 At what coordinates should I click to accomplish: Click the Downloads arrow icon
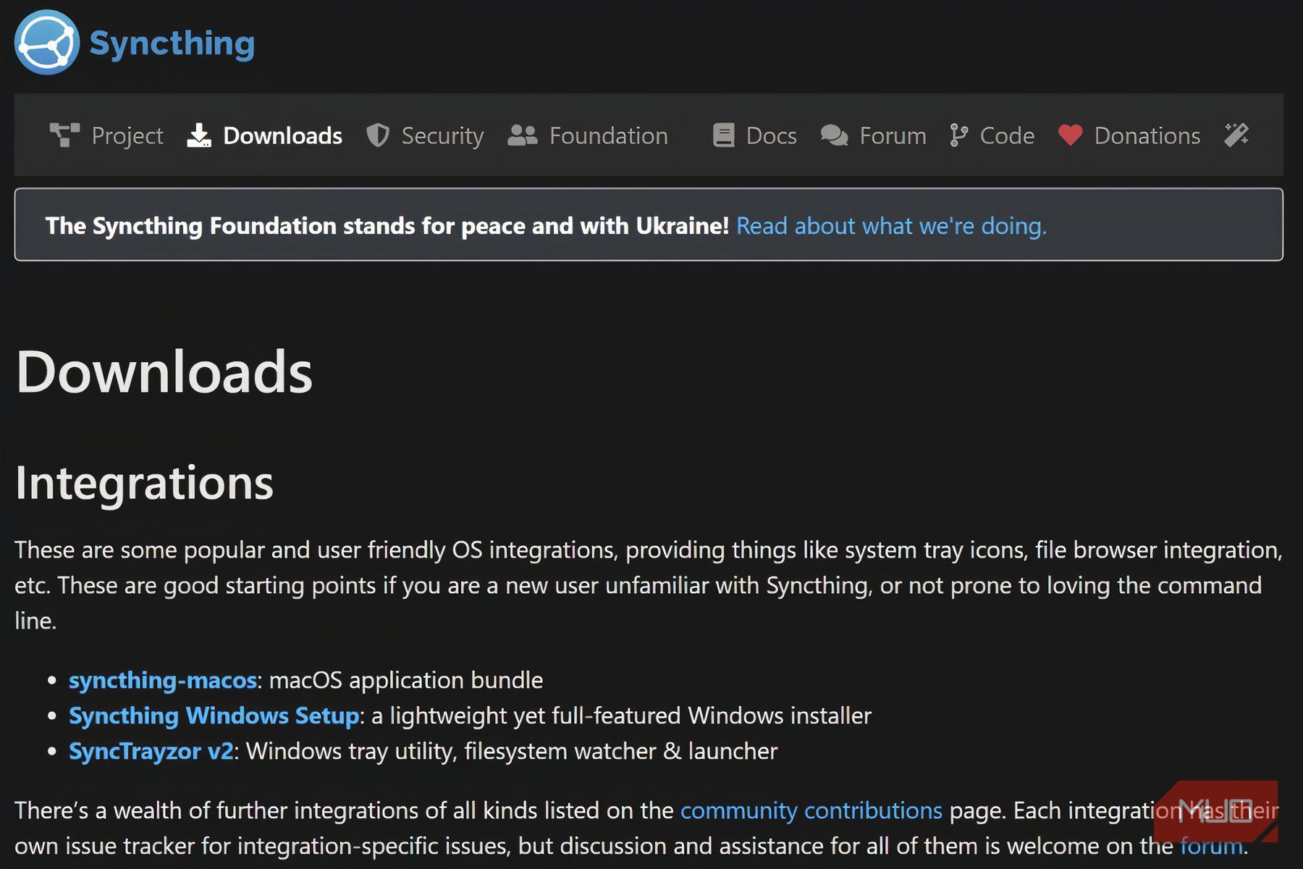(199, 135)
